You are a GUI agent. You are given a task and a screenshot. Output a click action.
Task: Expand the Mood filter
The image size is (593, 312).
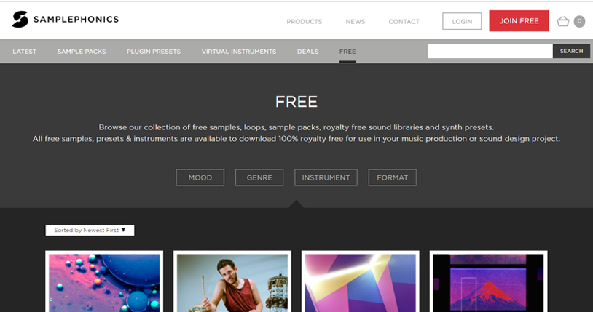pos(200,177)
